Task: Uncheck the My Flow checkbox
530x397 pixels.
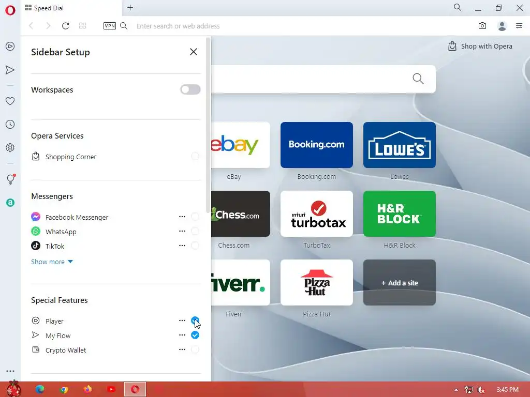Action: pyautogui.click(x=195, y=335)
